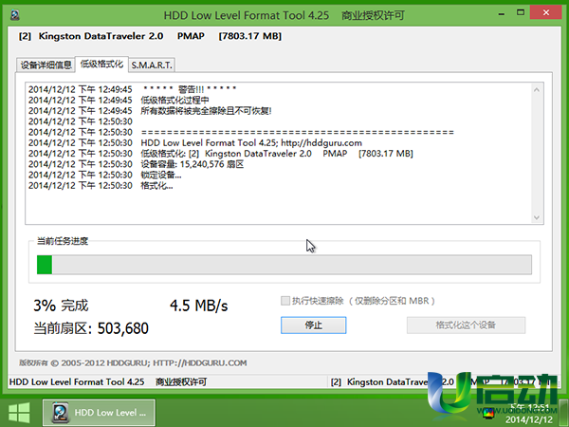This screenshot has width=569, height=427.
Task: Toggle the 执行快速擦除 checkbox
Action: pos(285,301)
